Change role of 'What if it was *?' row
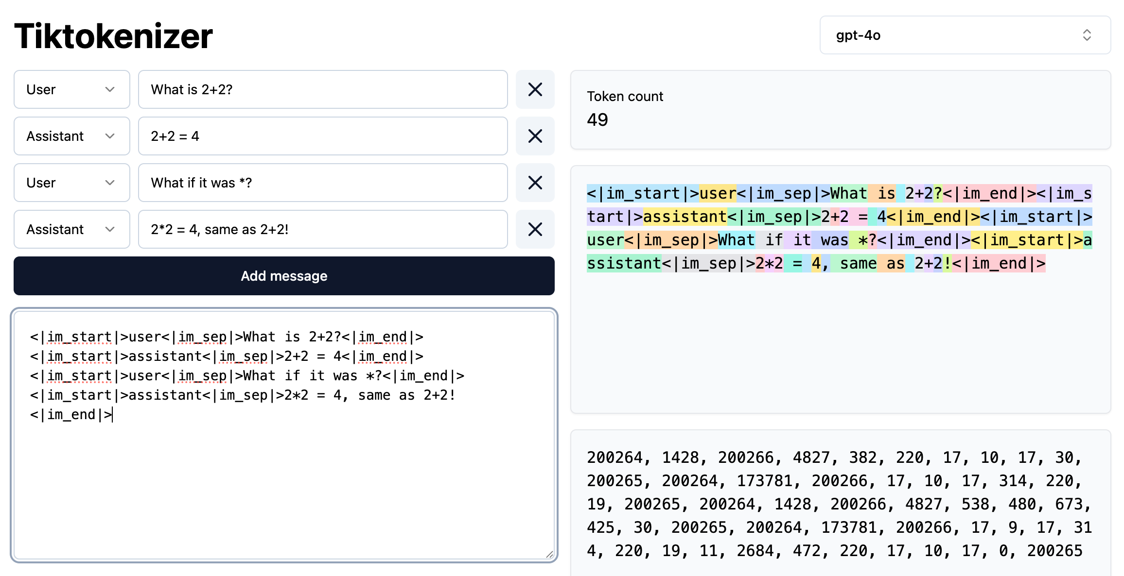This screenshot has width=1124, height=576. pyautogui.click(x=71, y=183)
